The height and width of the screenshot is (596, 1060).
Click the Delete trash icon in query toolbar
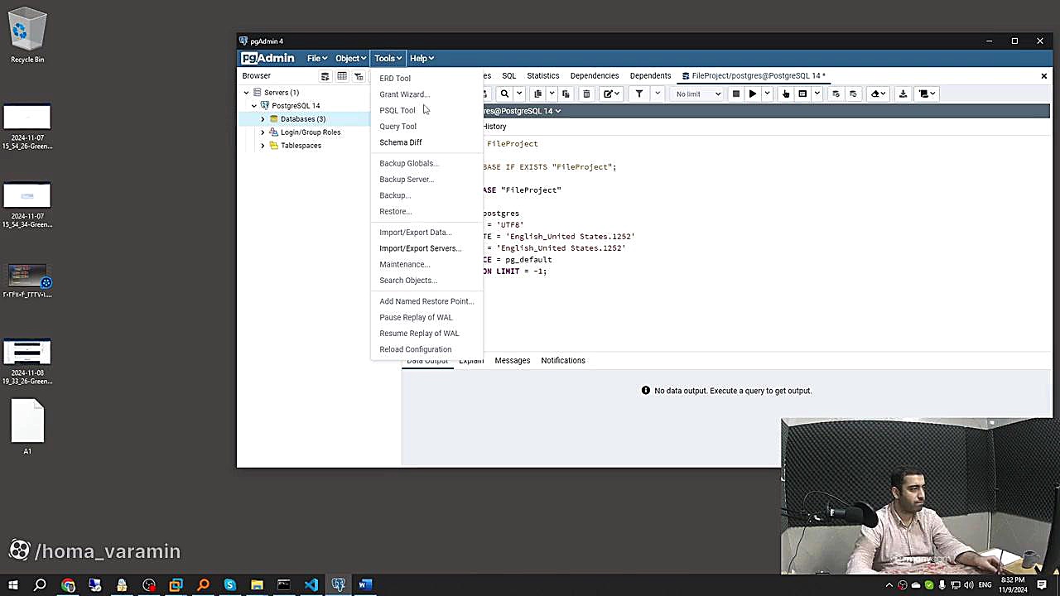pos(586,94)
